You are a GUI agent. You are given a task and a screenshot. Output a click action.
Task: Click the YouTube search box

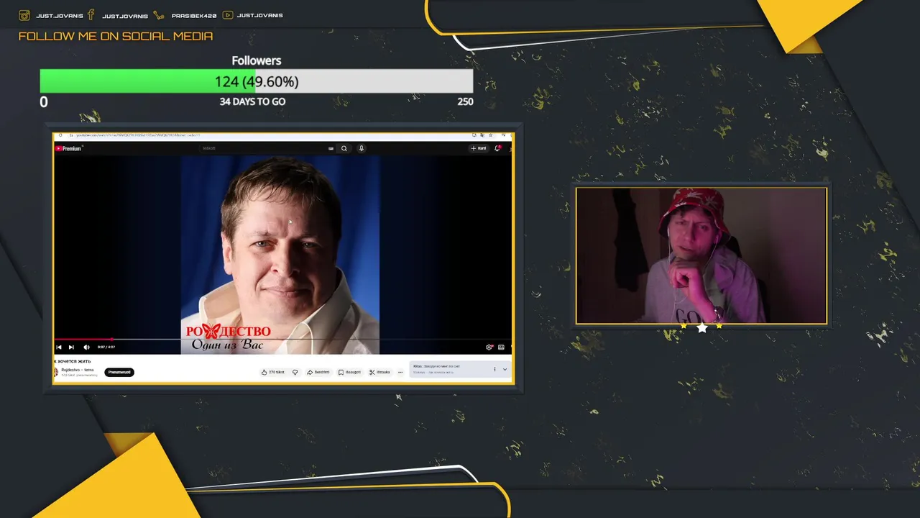coord(262,148)
